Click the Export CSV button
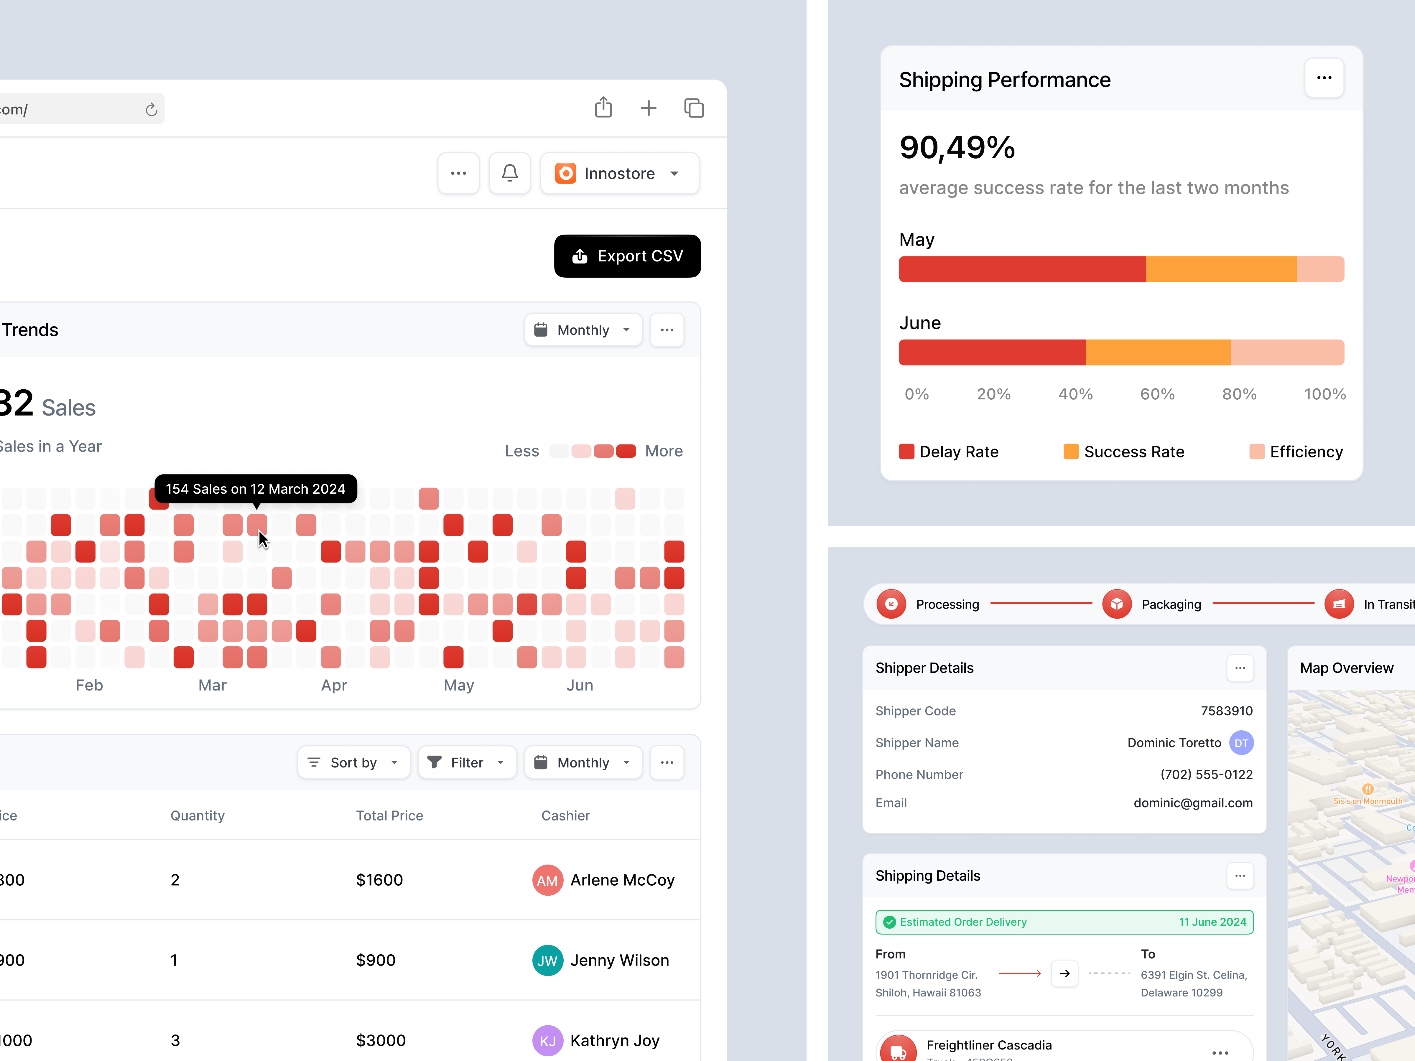 click(627, 256)
